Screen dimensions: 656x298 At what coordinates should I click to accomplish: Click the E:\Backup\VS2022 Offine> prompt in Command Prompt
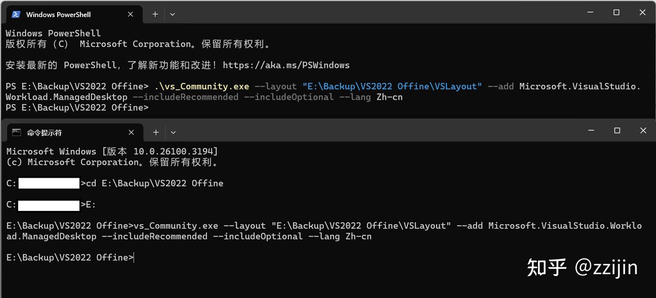(x=70, y=257)
